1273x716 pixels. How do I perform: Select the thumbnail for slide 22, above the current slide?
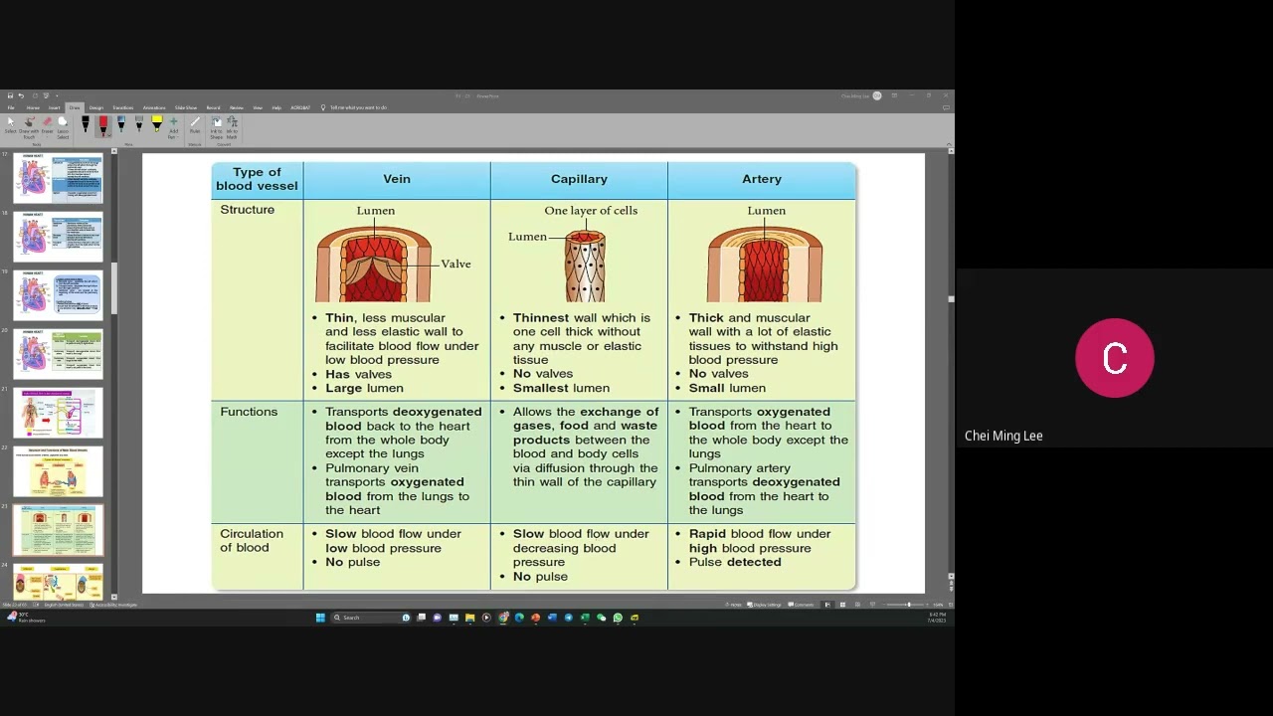click(x=58, y=471)
